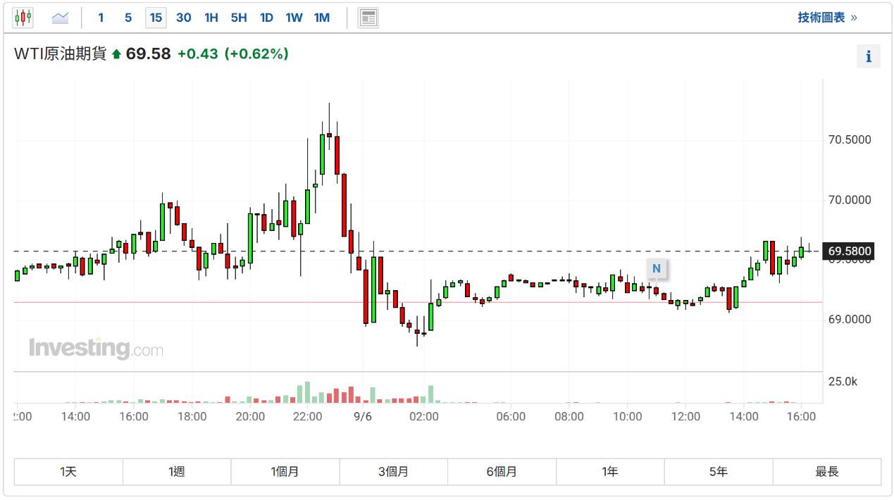
Task: Select the candlestick chart type icon
Action: 23,18
